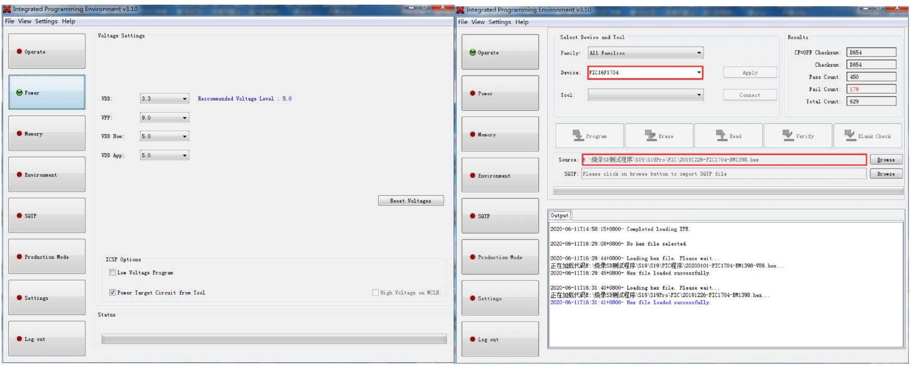Open Production Mode in right window
911x366 pixels.
(x=500, y=257)
